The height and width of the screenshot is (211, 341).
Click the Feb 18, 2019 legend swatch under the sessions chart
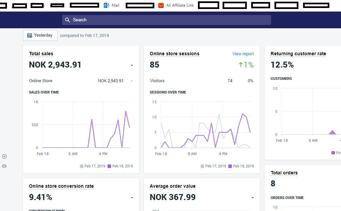coord(230,166)
